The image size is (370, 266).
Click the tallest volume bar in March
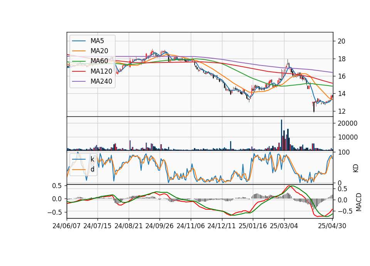[281, 135]
